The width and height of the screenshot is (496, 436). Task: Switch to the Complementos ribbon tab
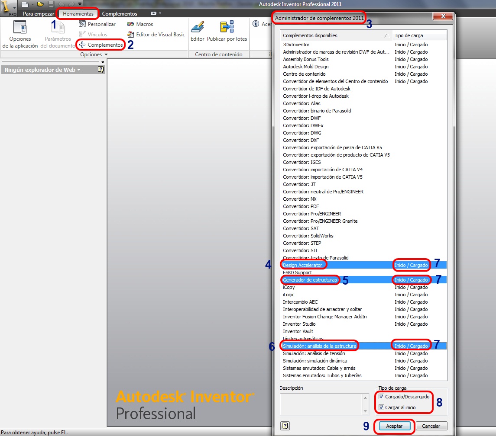click(120, 13)
